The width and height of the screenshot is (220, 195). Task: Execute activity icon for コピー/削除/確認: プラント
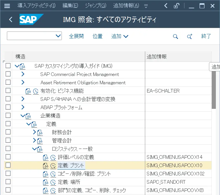[x=53, y=174]
